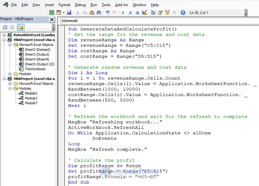This screenshot has width=259, height=186.
Task: Click the View Microsoft Excel icon
Action: point(52,12)
